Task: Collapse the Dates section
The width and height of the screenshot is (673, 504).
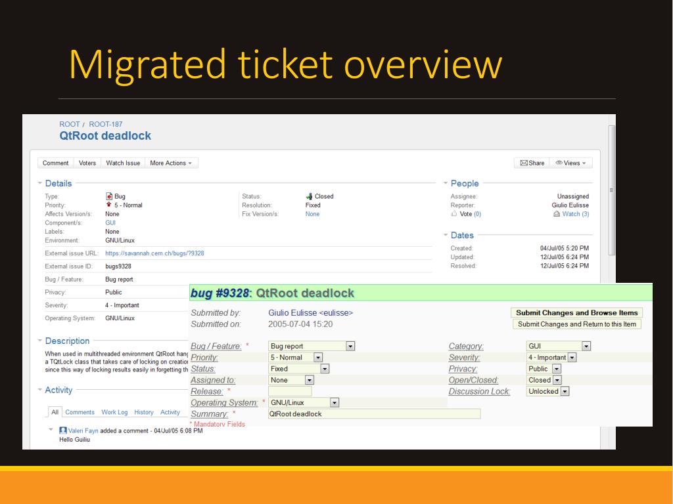Action: (446, 235)
